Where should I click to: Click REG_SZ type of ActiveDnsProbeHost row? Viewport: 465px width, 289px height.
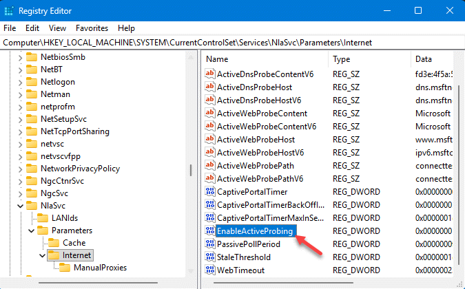346,87
